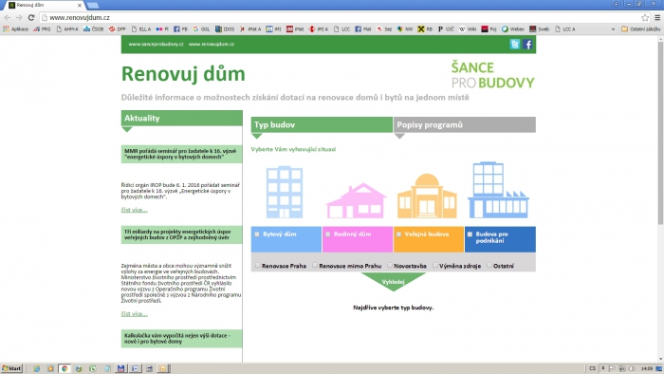Check the Budova pro podnikání checkbox
The height and width of the screenshot is (374, 664).
(x=470, y=234)
